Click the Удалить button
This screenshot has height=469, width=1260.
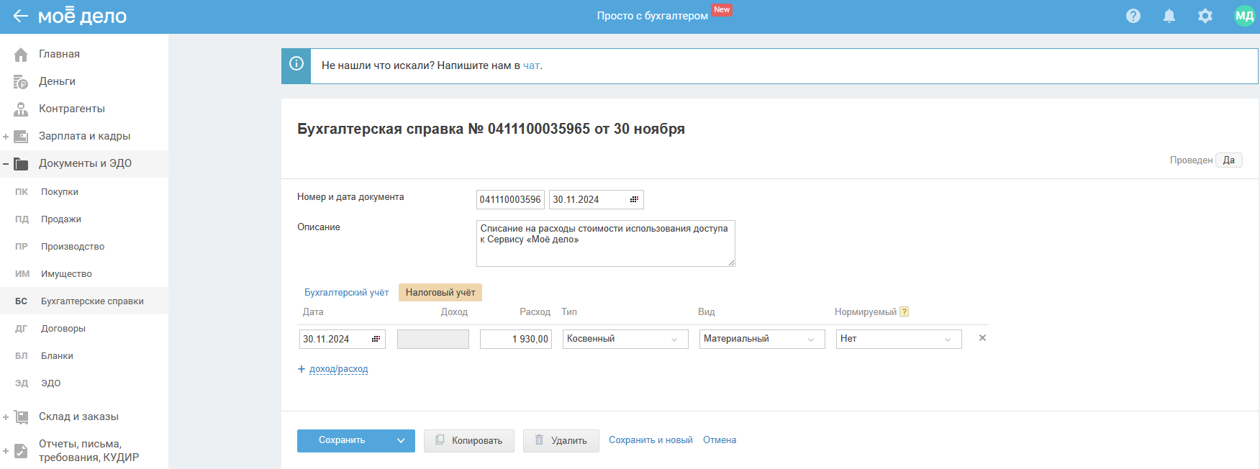pos(561,440)
